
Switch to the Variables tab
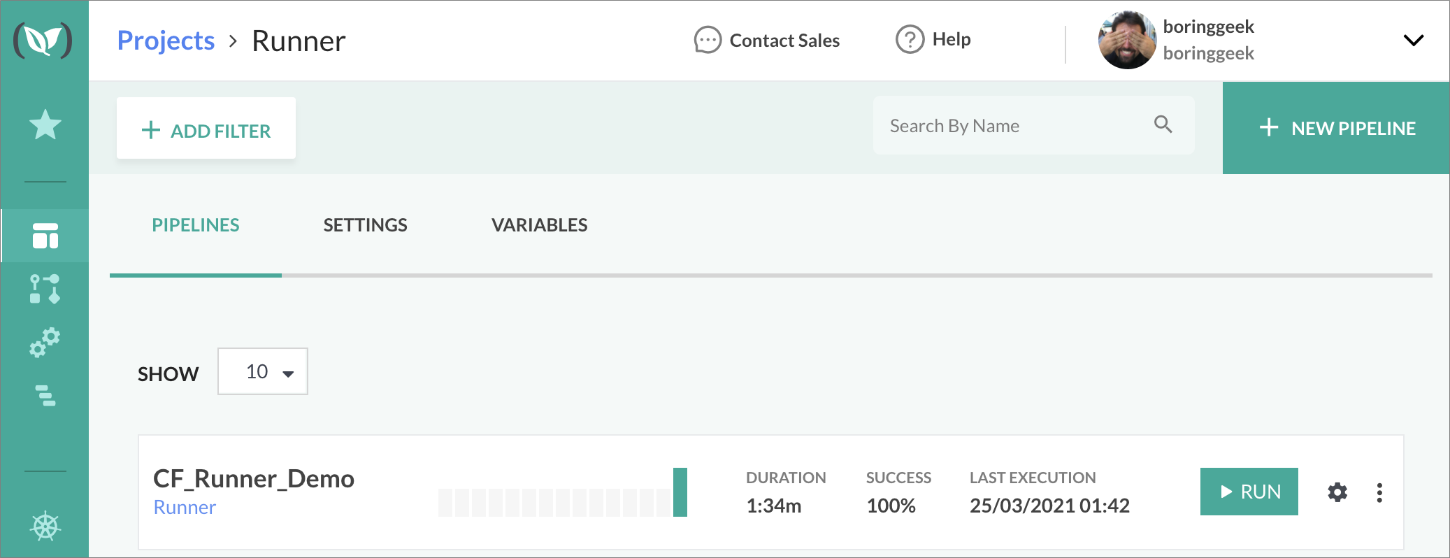click(x=539, y=225)
